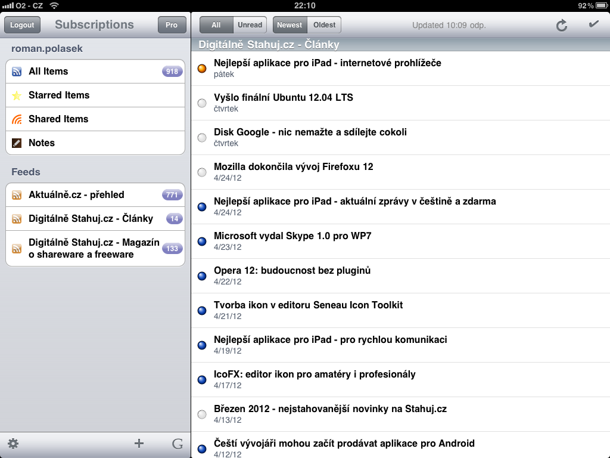Image resolution: width=610 pixels, height=458 pixels.
Task: Open article Opera 12: budoucnost bez pluginů
Action: click(x=401, y=276)
